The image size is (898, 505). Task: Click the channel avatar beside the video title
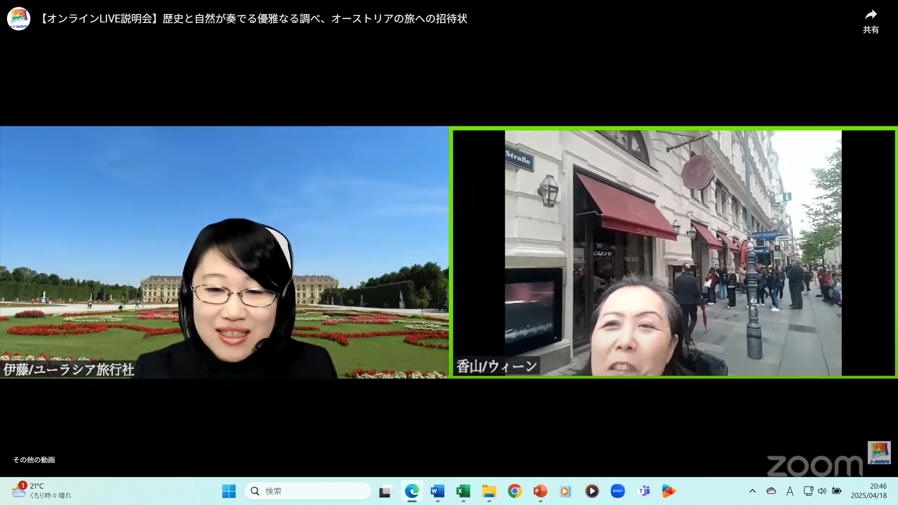point(19,19)
